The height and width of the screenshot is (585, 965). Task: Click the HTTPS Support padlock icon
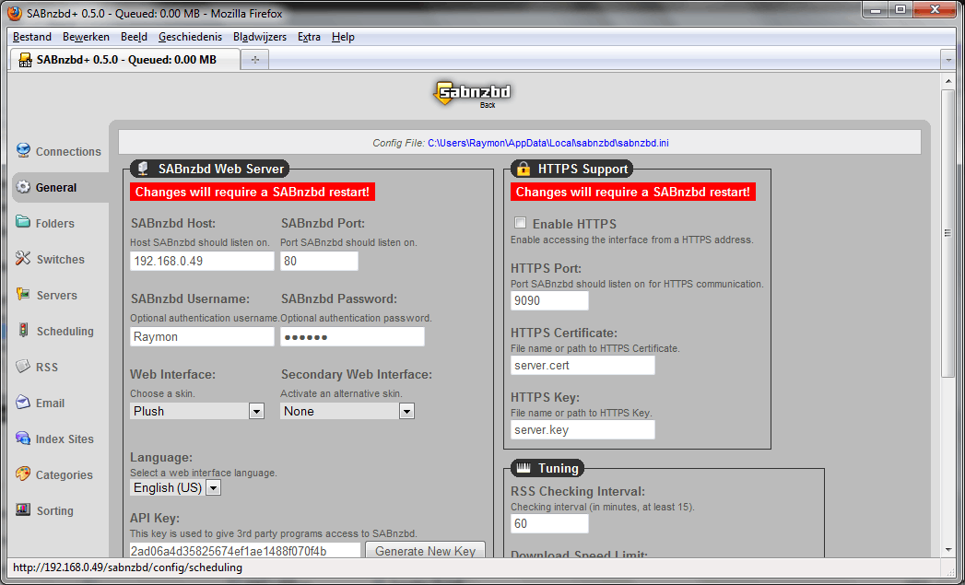(524, 169)
